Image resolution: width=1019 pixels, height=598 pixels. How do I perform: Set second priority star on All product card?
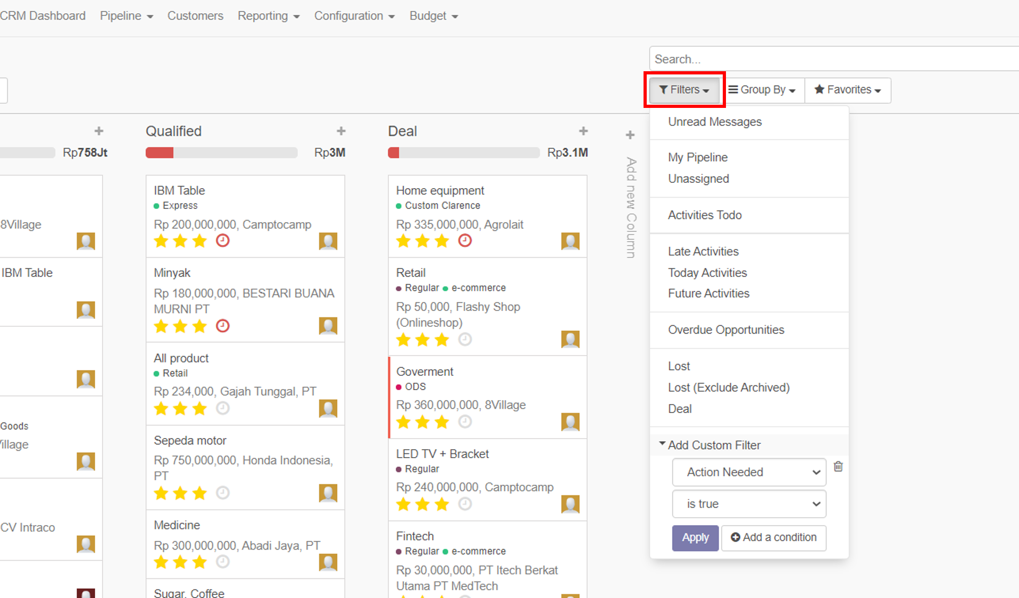(x=180, y=408)
